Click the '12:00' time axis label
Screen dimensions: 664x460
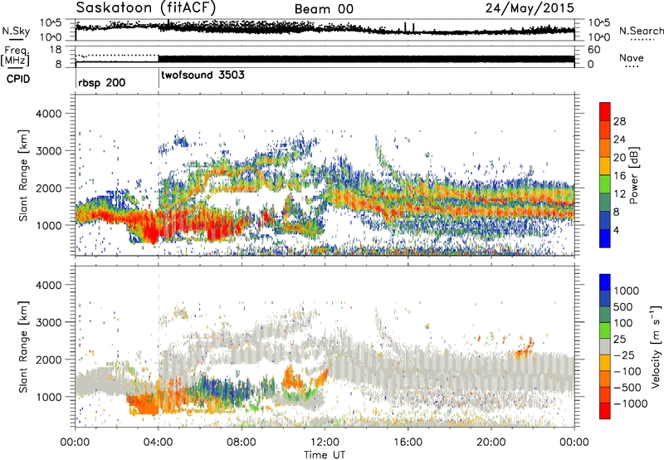(325, 443)
